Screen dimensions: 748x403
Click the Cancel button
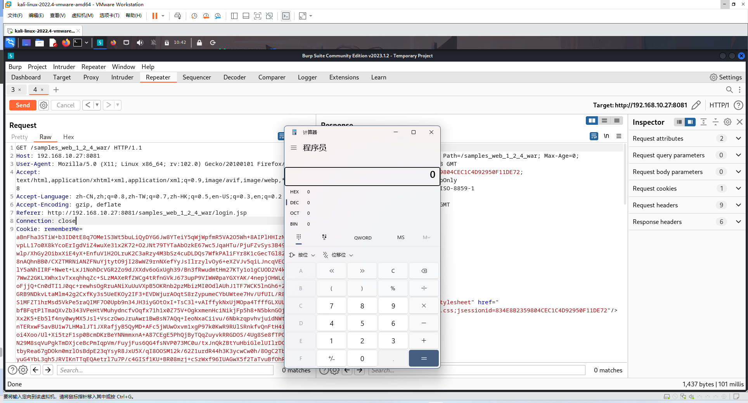tap(65, 105)
